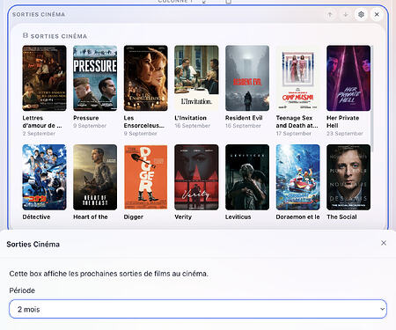Click the '23 September' release date
396x330 pixels.
tap(345, 134)
